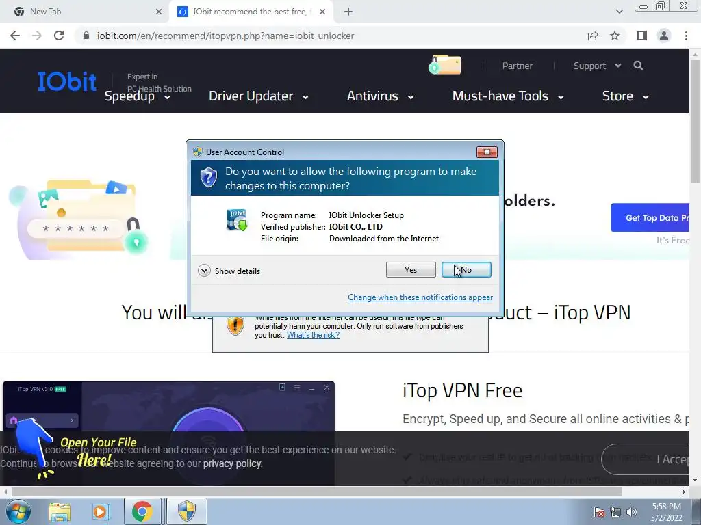Click the taskbar clock 5:58 PM
This screenshot has width=701, height=525.
click(666, 512)
